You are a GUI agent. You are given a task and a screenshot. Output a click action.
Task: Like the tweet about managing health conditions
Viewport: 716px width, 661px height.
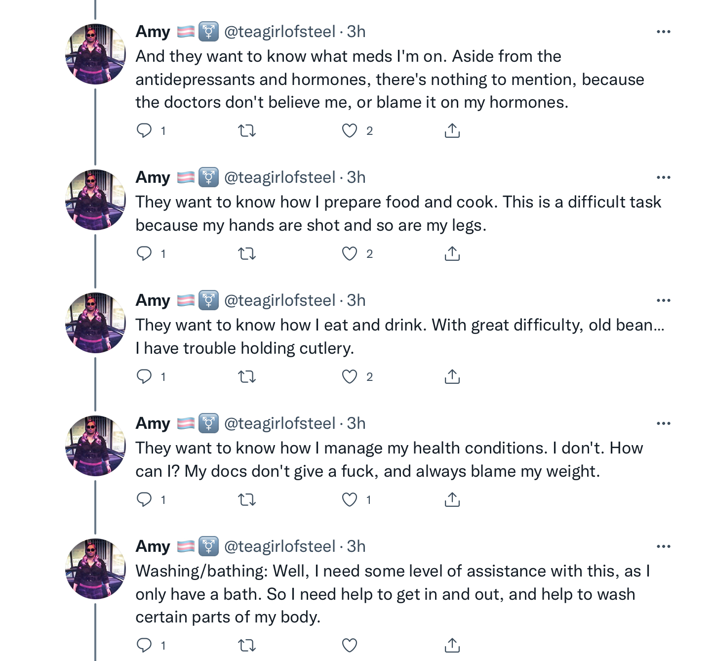(x=350, y=499)
